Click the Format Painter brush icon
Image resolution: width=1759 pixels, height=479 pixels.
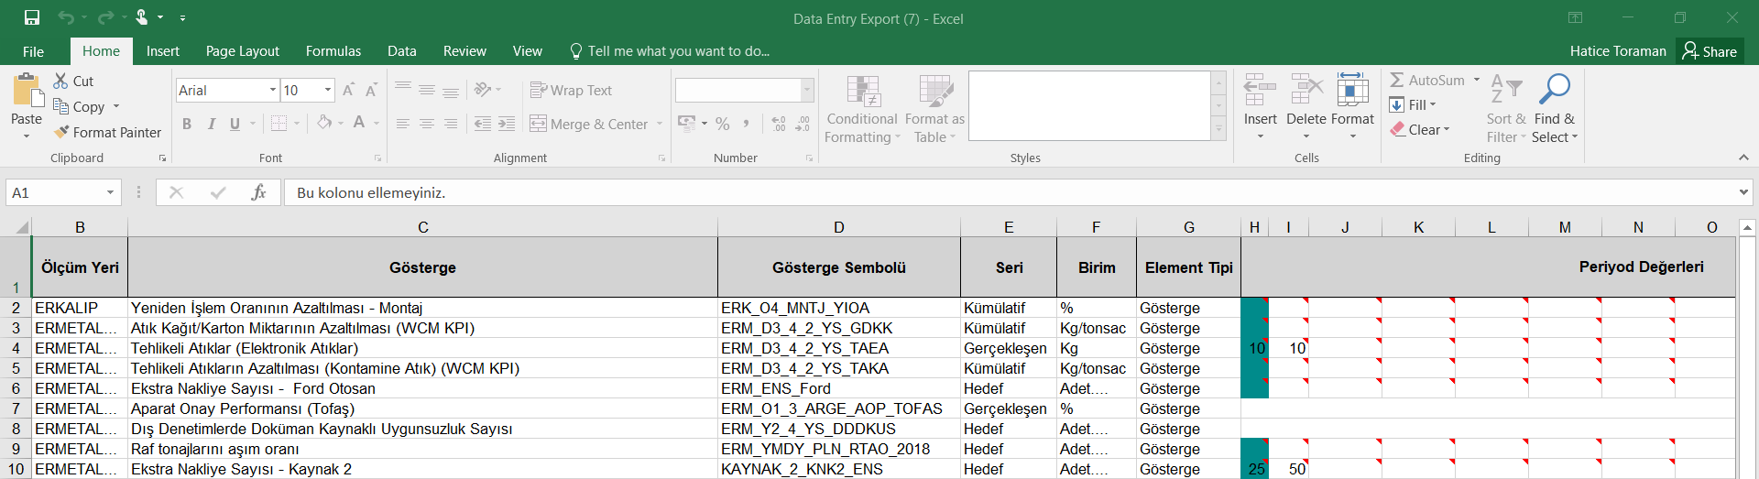click(61, 132)
